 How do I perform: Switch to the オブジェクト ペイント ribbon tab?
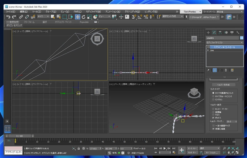tap(63, 22)
